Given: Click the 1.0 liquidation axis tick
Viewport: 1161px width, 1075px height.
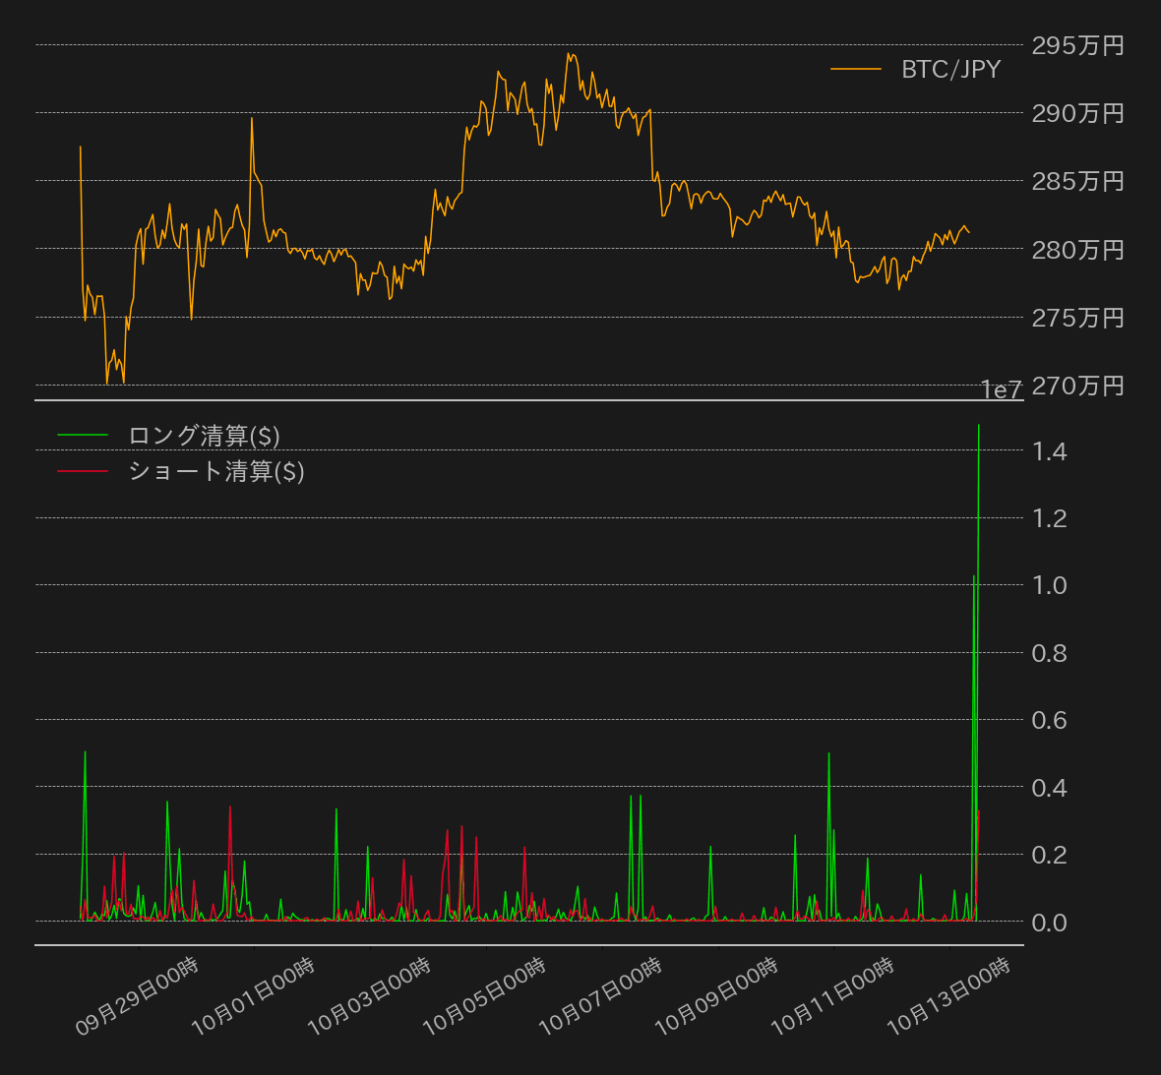Looking at the screenshot, I should tap(1049, 585).
